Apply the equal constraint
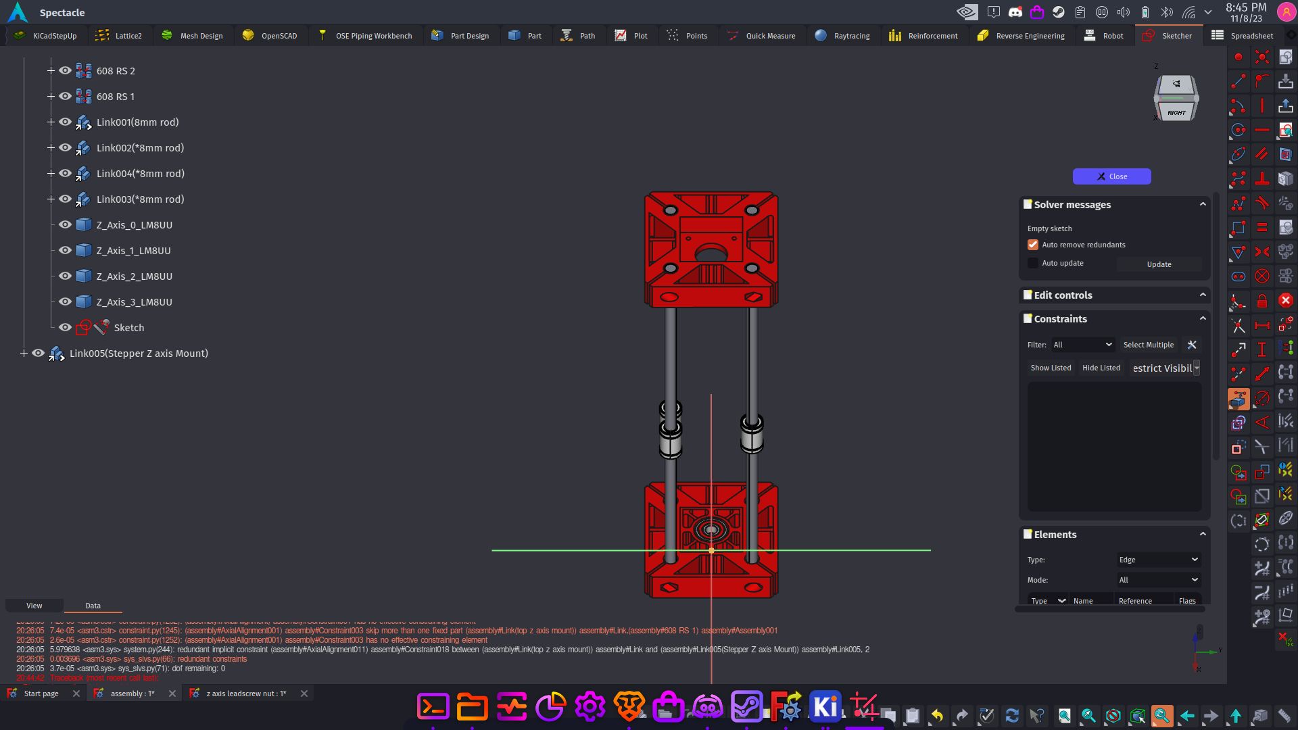The height and width of the screenshot is (730, 1298). (x=1261, y=228)
